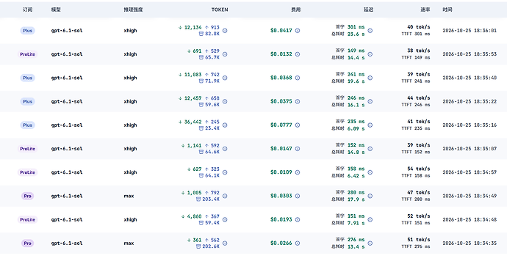Open token info icon beside 59.4K
Image resolution: width=507 pixels, height=264 pixels.
pos(225,220)
